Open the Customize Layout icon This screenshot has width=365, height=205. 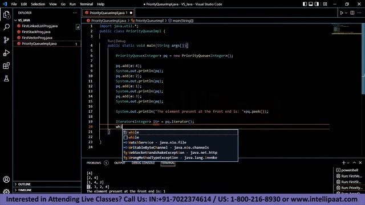pos(325,4)
